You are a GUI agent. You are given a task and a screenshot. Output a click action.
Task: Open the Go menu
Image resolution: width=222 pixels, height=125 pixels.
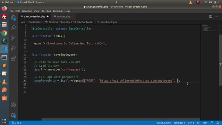[x=43, y=11]
